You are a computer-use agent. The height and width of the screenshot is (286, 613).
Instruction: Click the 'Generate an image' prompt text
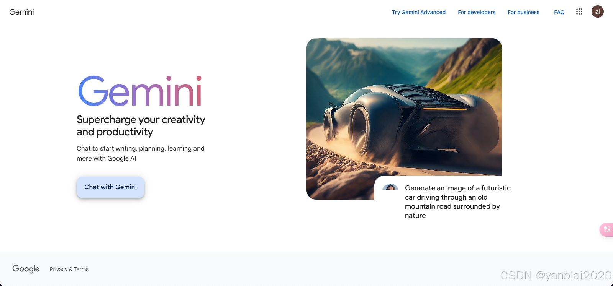[x=458, y=202]
